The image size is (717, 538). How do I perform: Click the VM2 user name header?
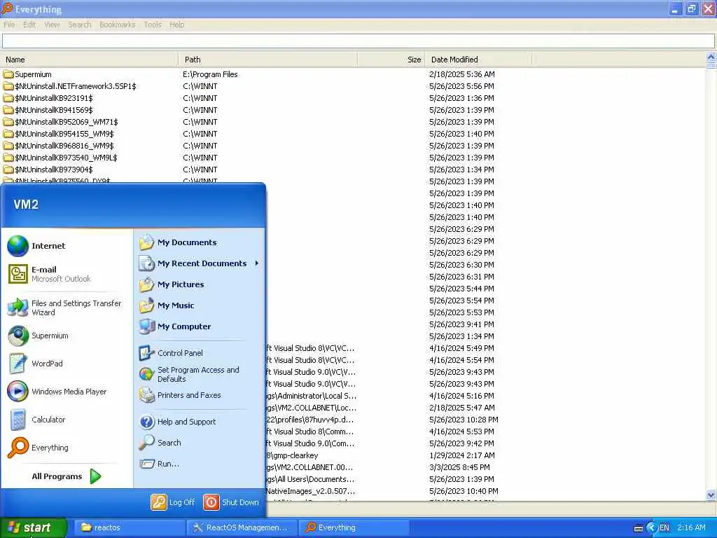tap(26, 205)
